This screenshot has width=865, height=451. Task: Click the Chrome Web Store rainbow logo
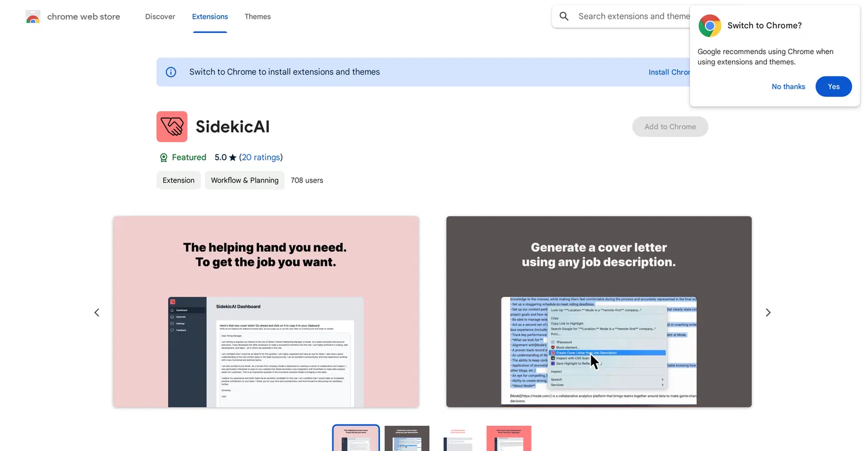(x=33, y=17)
